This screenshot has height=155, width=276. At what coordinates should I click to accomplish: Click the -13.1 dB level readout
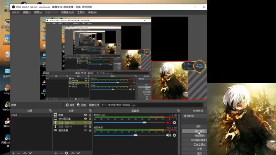click(x=172, y=127)
